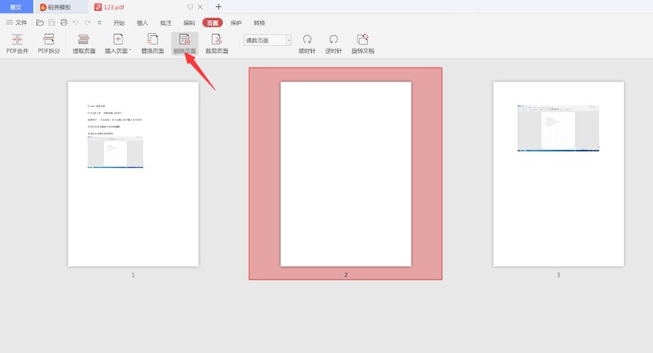Viewport: 653px width, 353px height.
Task: Click the 插入页面 insert page icon
Action: point(118,40)
